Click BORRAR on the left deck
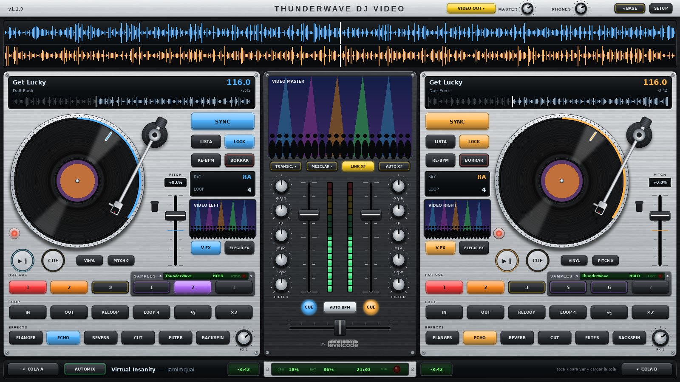The width and height of the screenshot is (680, 382). [x=239, y=160]
